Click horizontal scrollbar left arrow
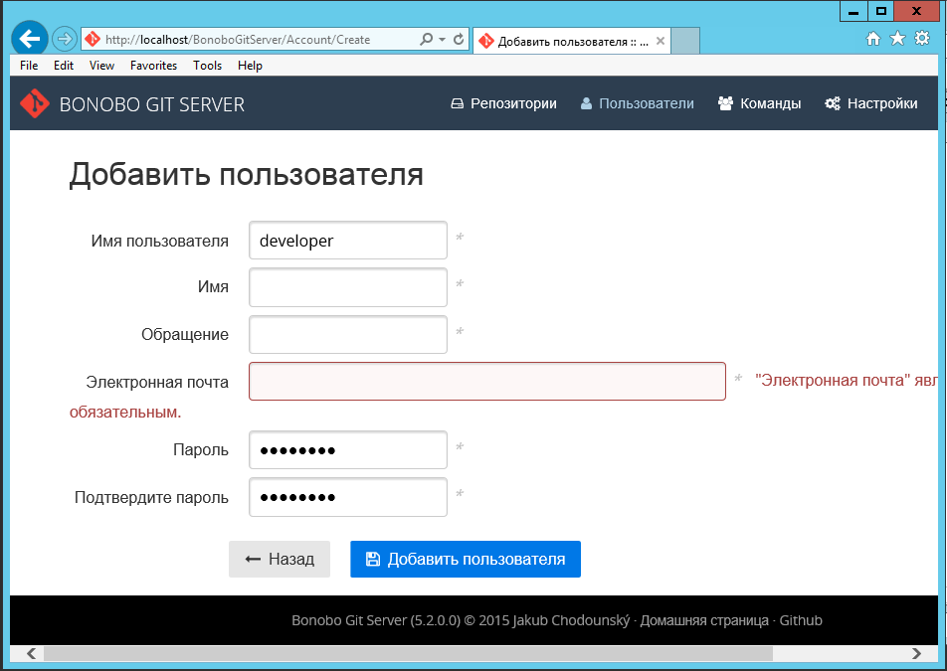Viewport: 947px width, 671px height. click(31, 653)
